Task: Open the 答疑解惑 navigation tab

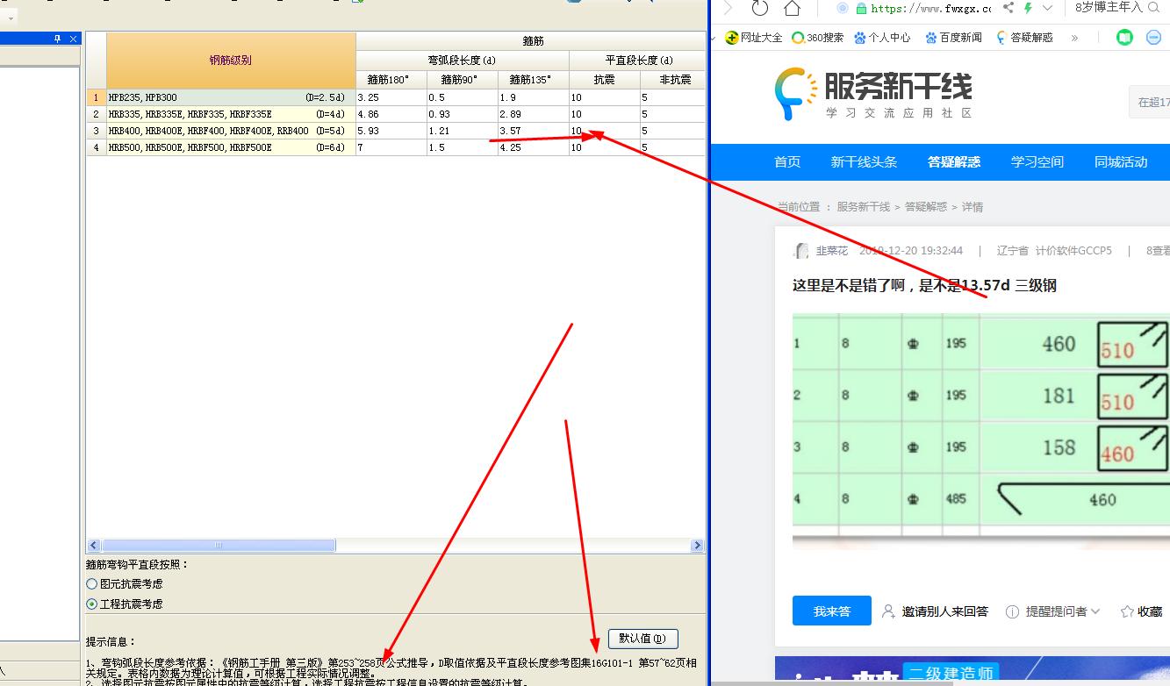Action: point(954,162)
